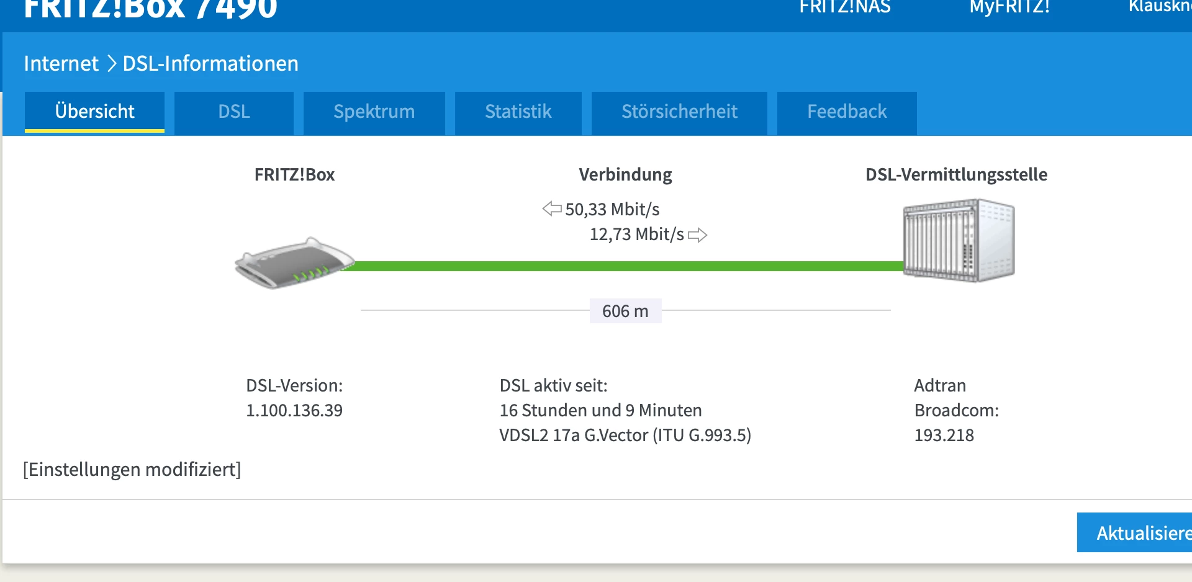Click the FRITZ!Box router icon
The image size is (1192, 582).
pyautogui.click(x=293, y=263)
